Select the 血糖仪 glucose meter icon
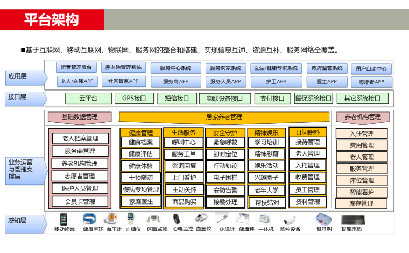The height and width of the screenshot is (253, 409). 131,220
